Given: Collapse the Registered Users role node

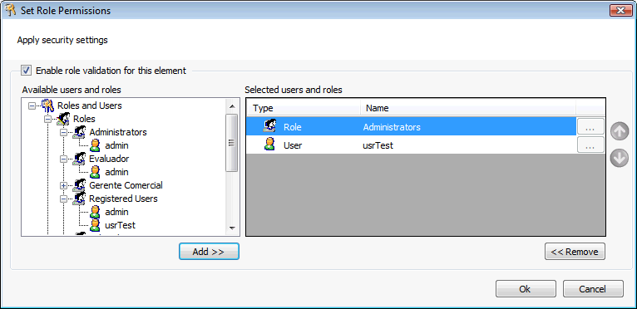Looking at the screenshot, I should [63, 199].
